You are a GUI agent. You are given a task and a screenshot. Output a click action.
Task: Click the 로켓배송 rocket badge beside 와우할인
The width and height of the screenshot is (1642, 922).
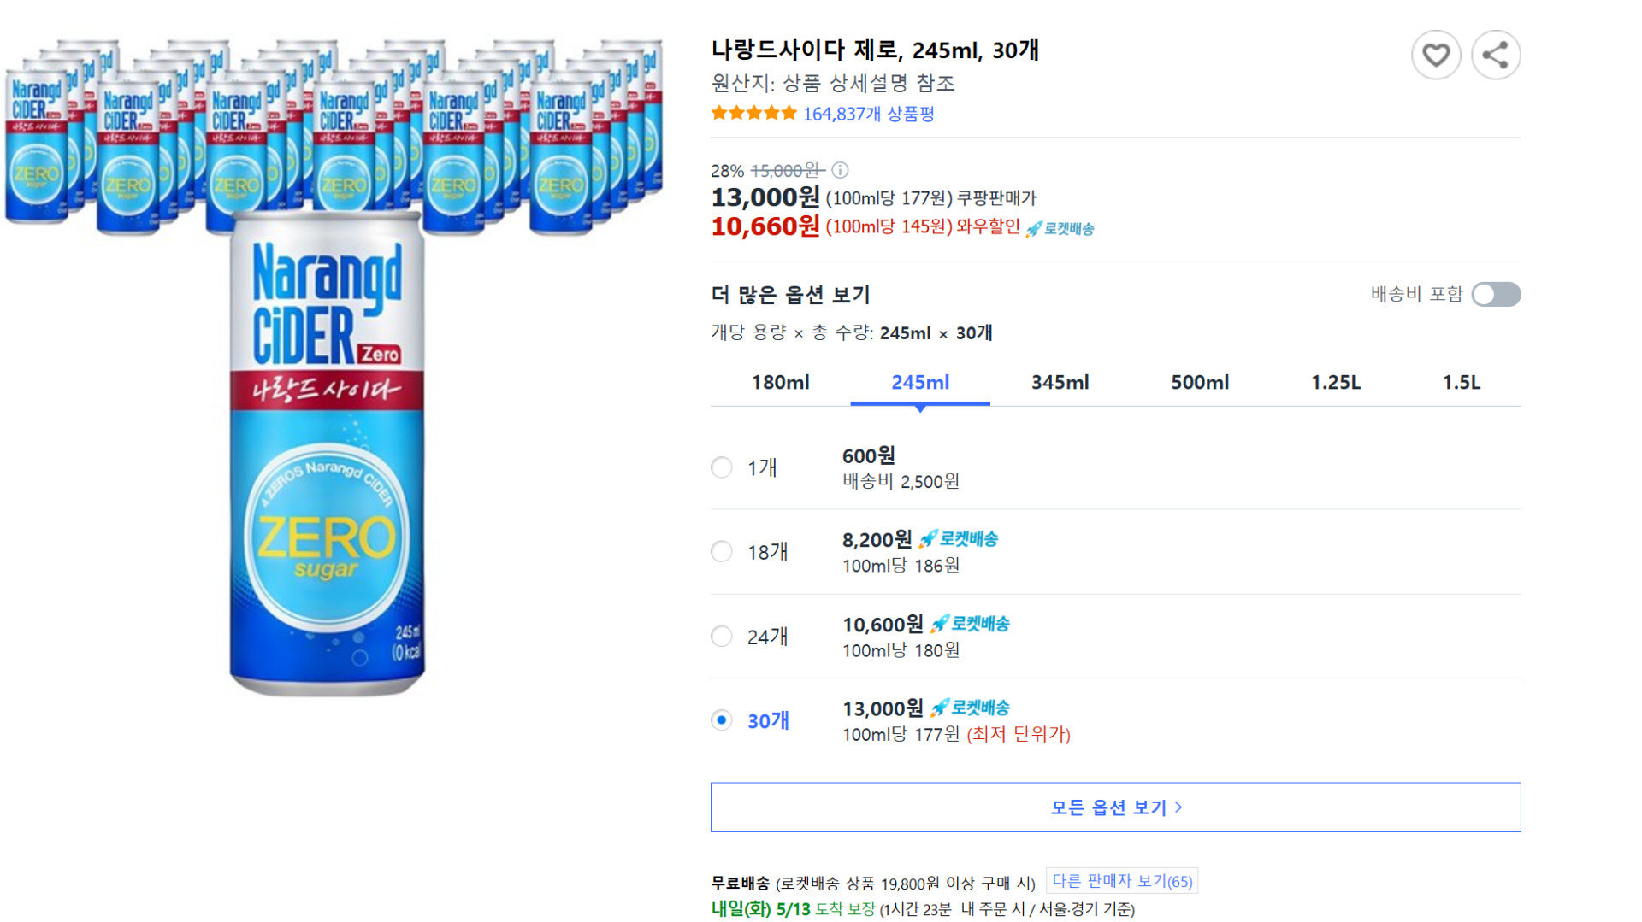click(x=1060, y=227)
